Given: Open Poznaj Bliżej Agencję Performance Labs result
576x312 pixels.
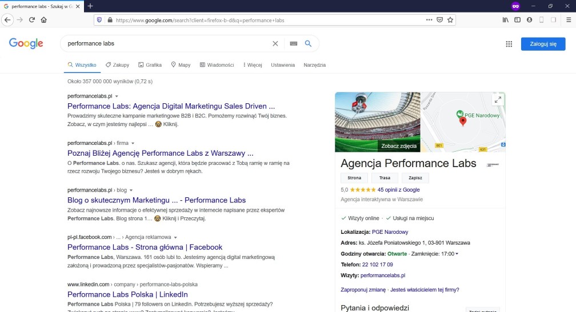Looking at the screenshot, I should 161,153.
